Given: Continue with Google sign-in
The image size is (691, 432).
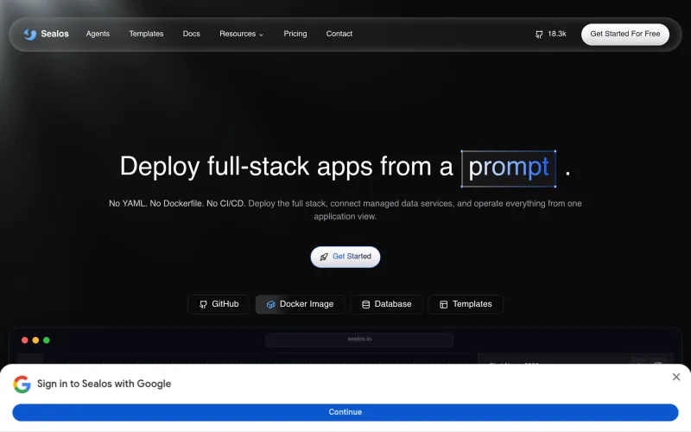Looking at the screenshot, I should tap(345, 412).
